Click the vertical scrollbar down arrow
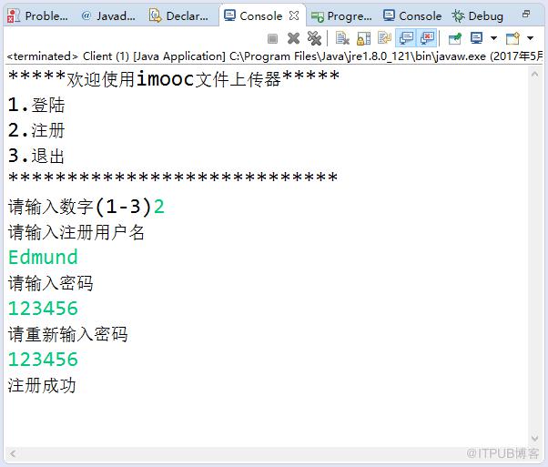This screenshot has width=548, height=467. [534, 438]
